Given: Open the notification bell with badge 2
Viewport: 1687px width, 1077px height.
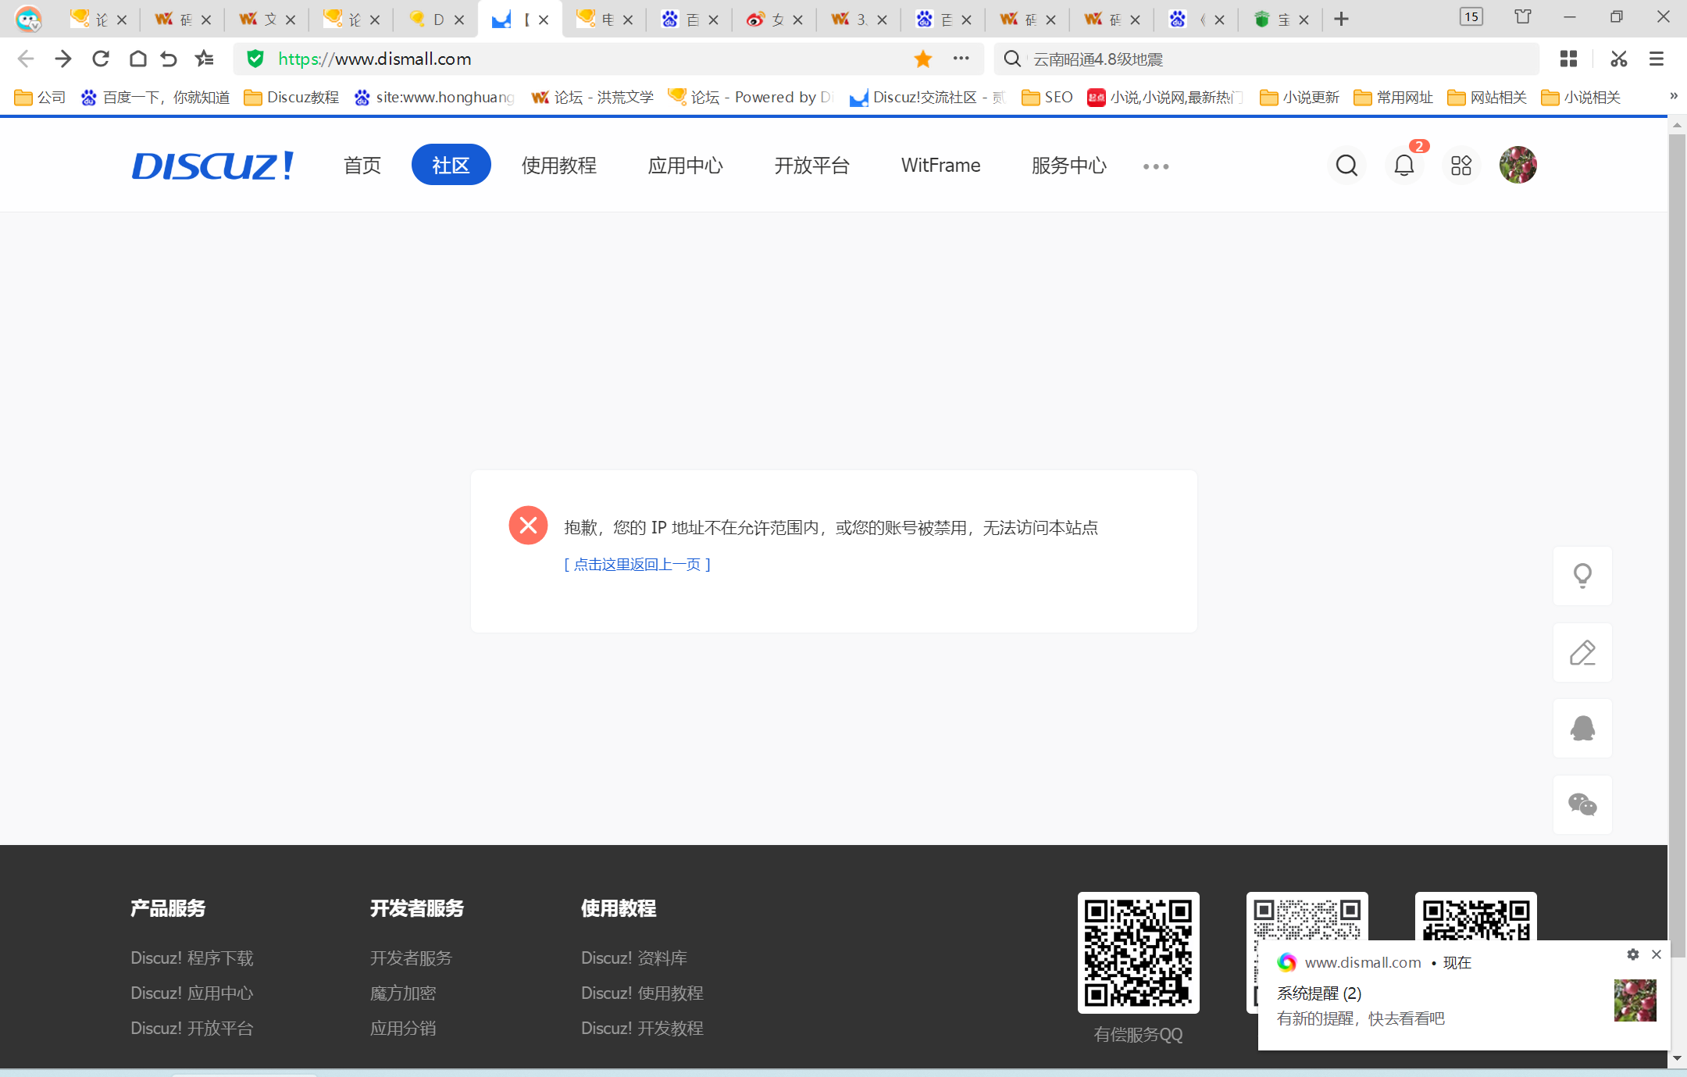Looking at the screenshot, I should [x=1403, y=166].
